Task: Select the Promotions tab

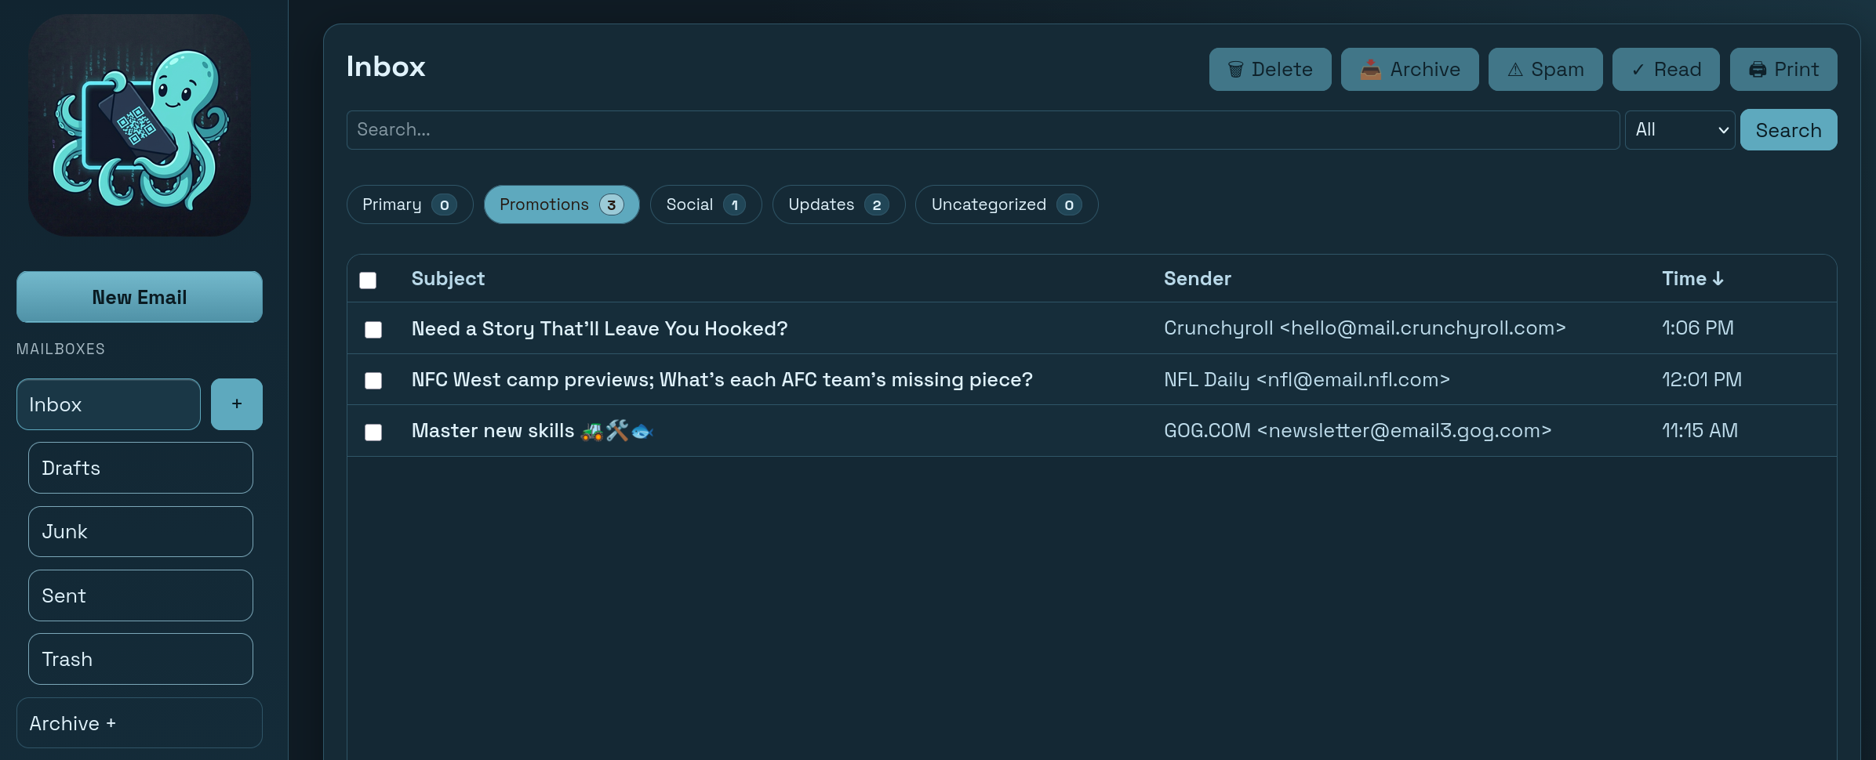Action: point(562,204)
